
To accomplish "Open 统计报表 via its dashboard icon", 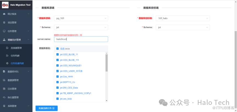I will [4, 14].
